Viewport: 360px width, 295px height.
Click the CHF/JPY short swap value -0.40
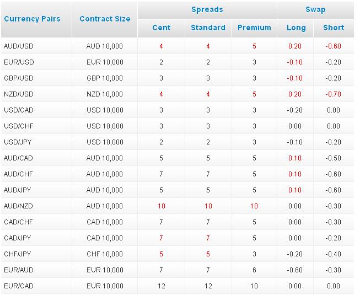(x=334, y=254)
